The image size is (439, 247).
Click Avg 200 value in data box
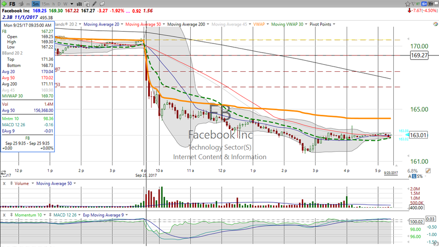click(x=47, y=84)
